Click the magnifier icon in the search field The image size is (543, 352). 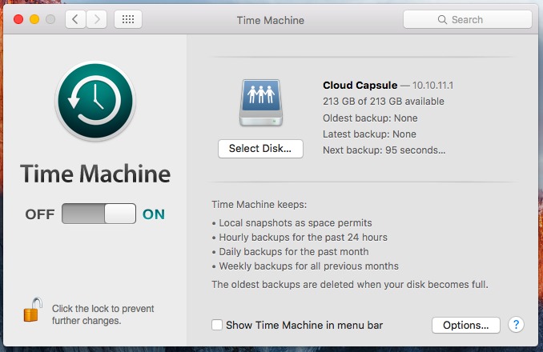(x=442, y=20)
